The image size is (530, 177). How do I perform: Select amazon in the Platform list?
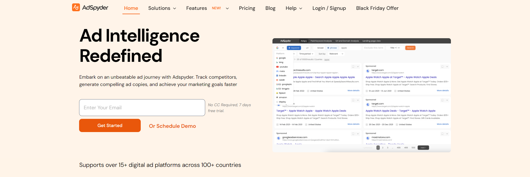coord(281,97)
